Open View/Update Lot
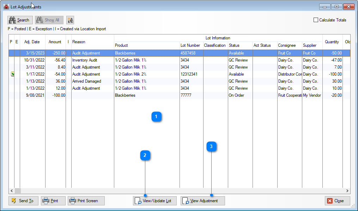358x211 pixels. (155, 201)
